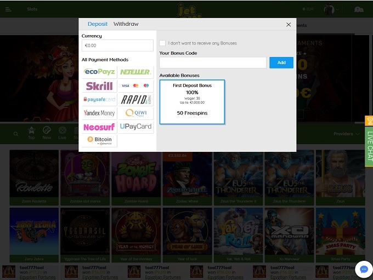Choose Neteller as payment method

point(135,72)
